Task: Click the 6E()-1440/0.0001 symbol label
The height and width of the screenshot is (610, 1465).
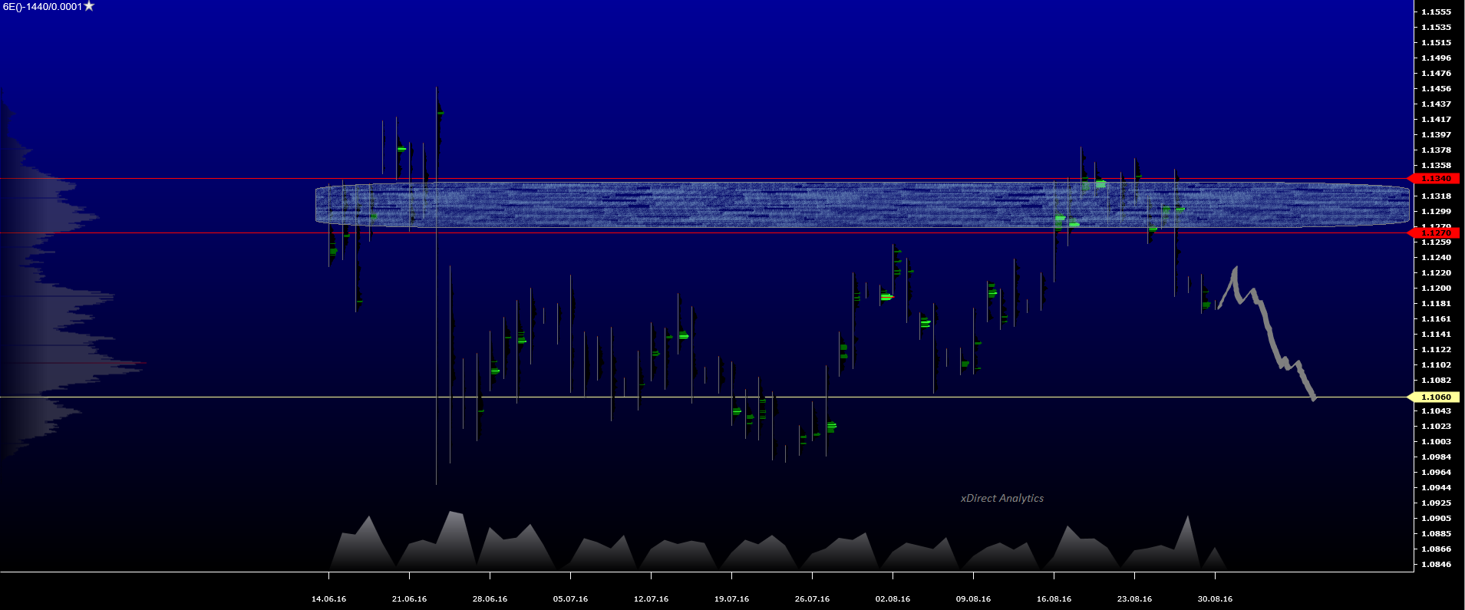Action: coord(42,7)
